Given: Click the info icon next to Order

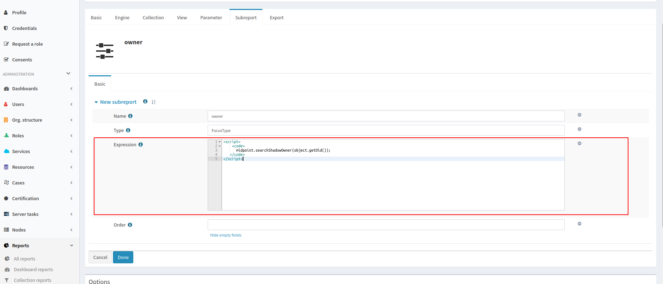Looking at the screenshot, I should (130, 225).
